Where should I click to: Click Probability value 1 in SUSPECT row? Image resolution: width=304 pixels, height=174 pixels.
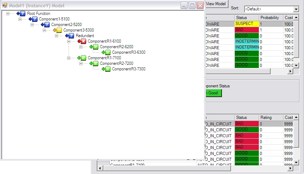pos(271,24)
